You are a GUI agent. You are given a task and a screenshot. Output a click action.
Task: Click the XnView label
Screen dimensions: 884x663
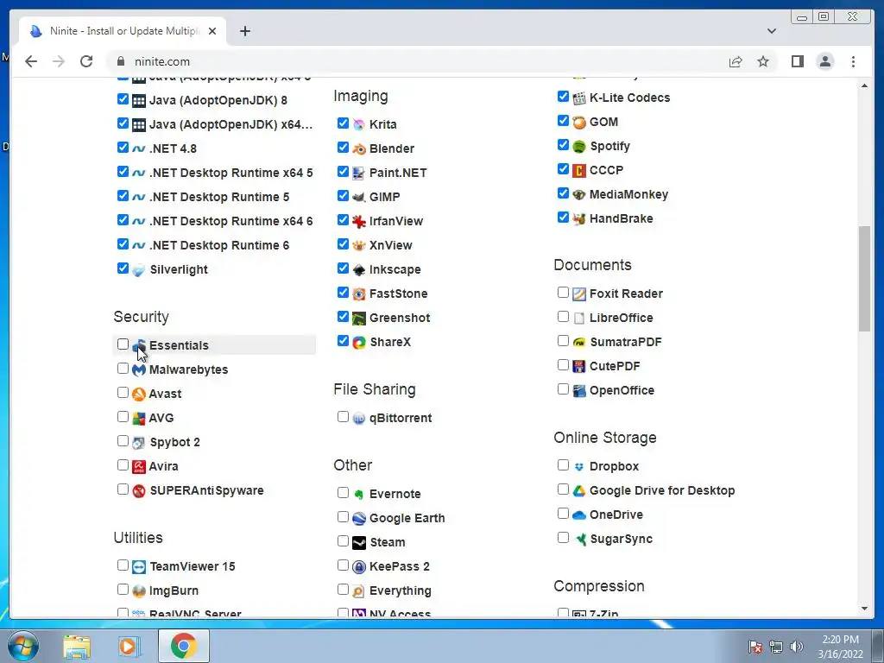tap(391, 245)
